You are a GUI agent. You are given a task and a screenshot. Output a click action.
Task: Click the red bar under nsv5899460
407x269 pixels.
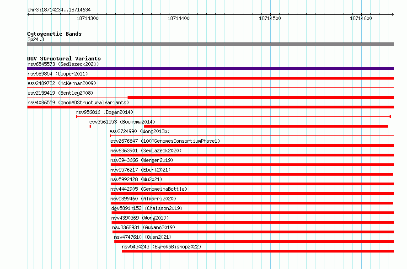pyautogui.click(x=252, y=203)
